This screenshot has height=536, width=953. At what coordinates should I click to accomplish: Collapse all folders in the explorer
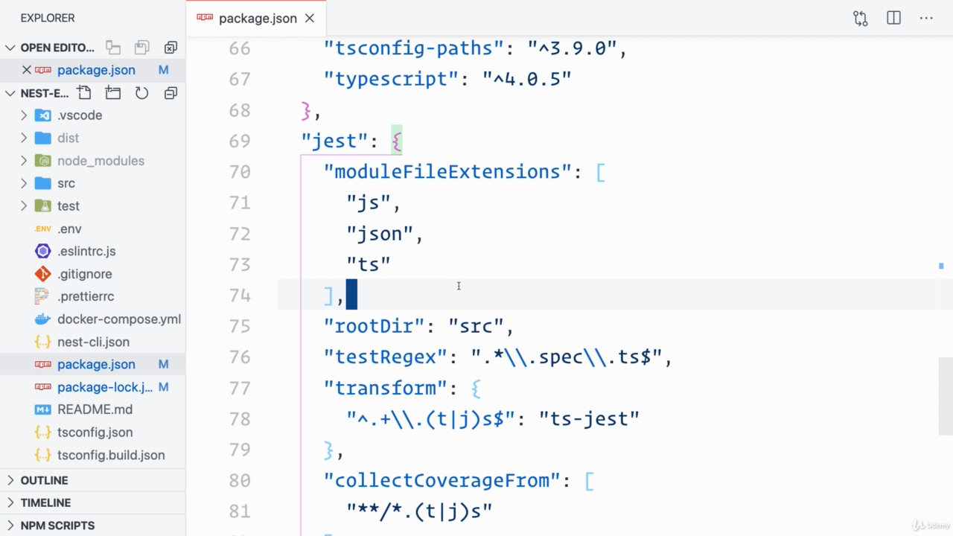[170, 93]
